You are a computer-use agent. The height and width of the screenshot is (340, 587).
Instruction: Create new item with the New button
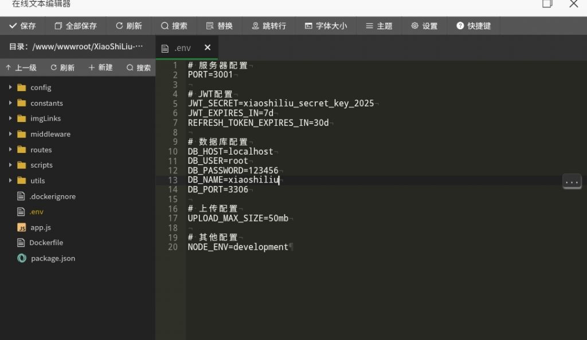pyautogui.click(x=100, y=68)
